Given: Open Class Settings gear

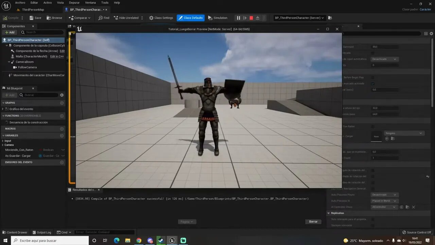Looking at the screenshot, I should point(161,18).
